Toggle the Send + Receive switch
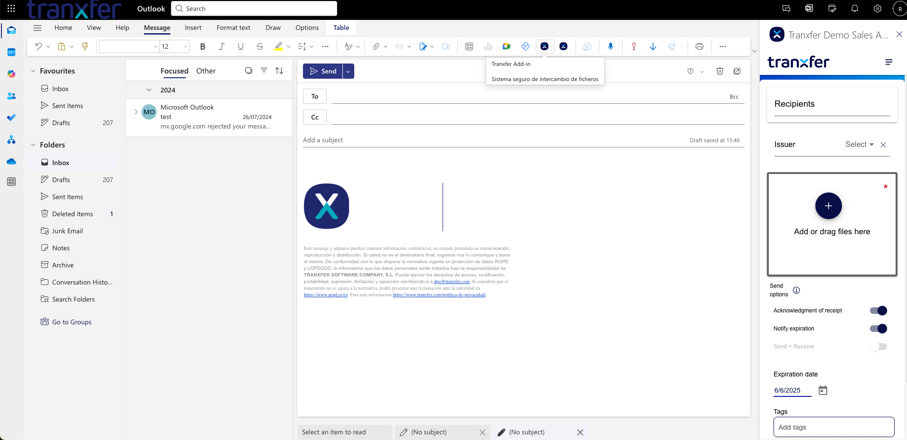The height and width of the screenshot is (440, 907). pyautogui.click(x=878, y=347)
